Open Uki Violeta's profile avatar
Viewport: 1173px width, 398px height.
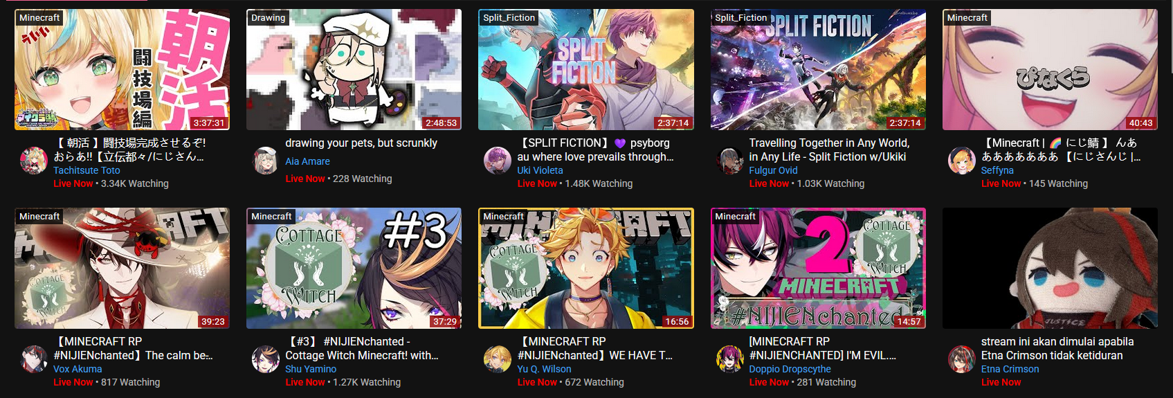pos(497,161)
